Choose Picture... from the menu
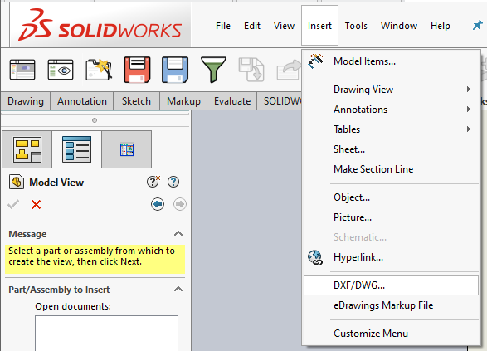The width and height of the screenshot is (487, 351). 391,217
